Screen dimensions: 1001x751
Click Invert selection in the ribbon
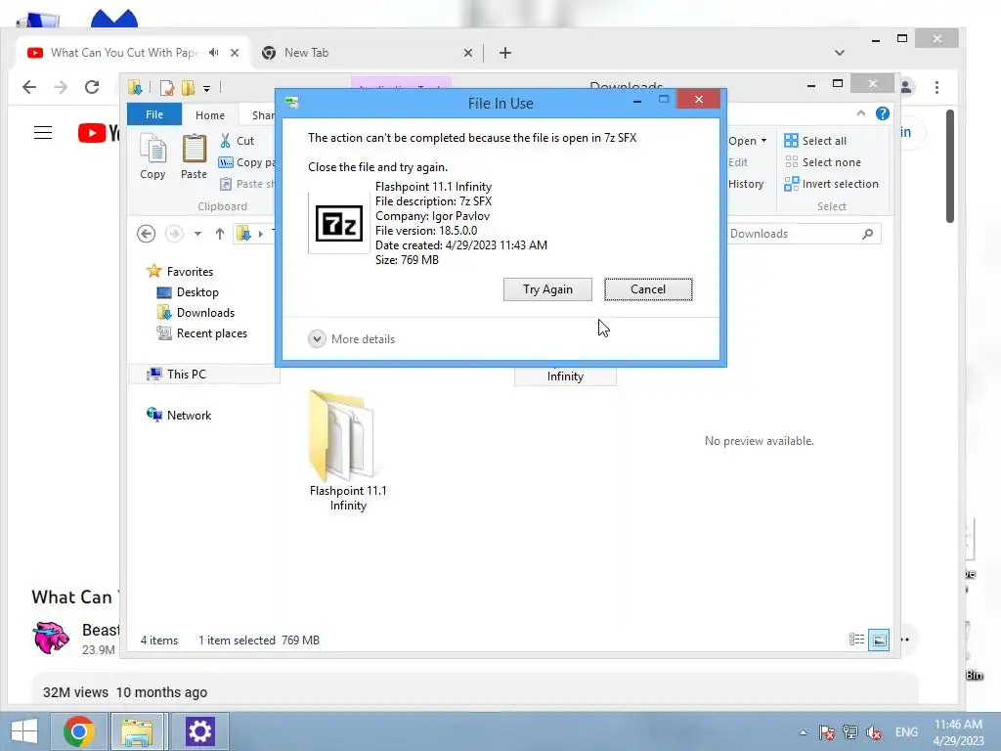pyautogui.click(x=832, y=184)
